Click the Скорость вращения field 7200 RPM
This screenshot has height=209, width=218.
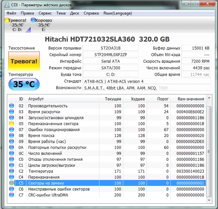[x=196, y=61]
